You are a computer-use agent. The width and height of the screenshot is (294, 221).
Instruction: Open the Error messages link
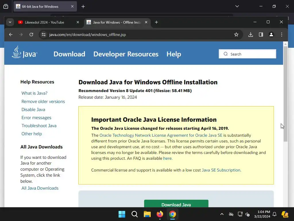(36, 118)
